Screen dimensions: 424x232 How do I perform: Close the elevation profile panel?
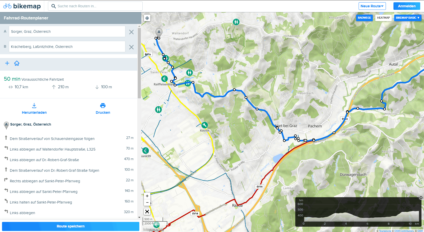[421, 198]
